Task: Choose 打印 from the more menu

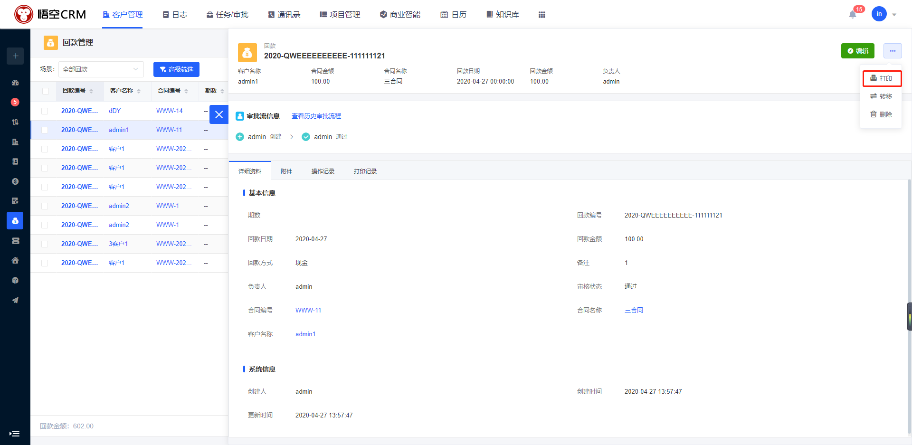Action: click(x=882, y=78)
